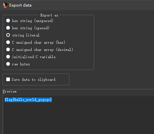154x134 pixels.
Task: Select the hex string (unspaced) radio button
Action: (x=8, y=21)
